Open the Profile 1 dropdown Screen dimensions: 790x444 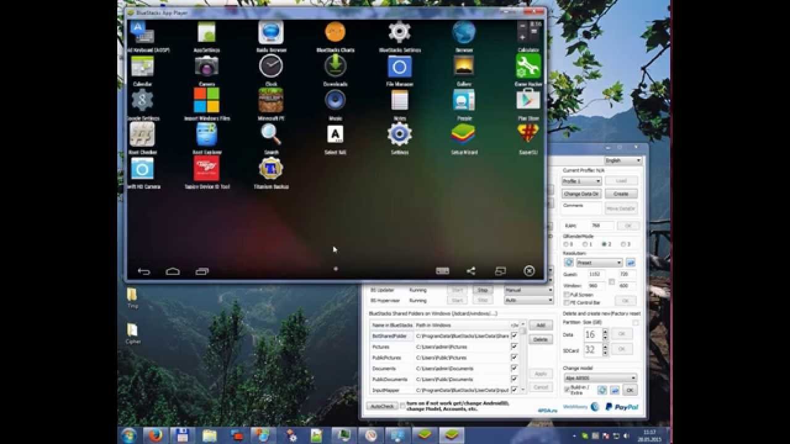click(581, 181)
